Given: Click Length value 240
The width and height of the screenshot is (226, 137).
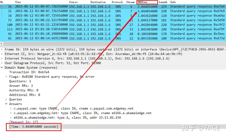Looking at the screenshot, I should point(164,29).
